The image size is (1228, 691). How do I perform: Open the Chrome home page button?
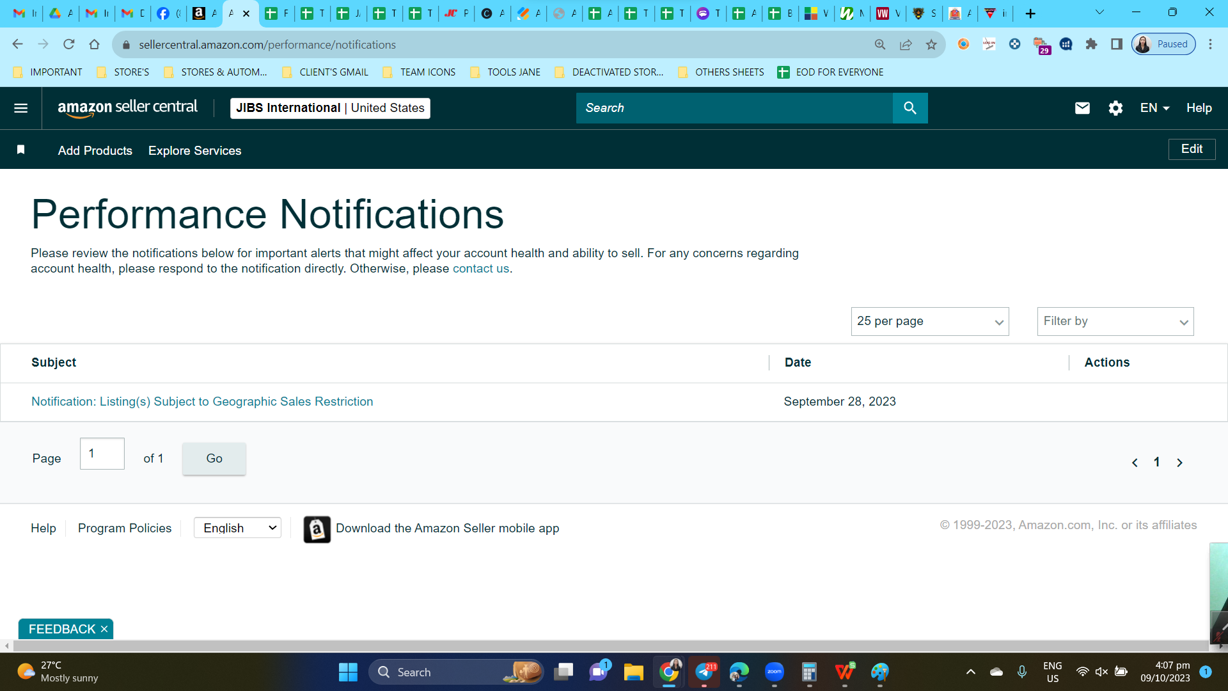click(x=95, y=44)
